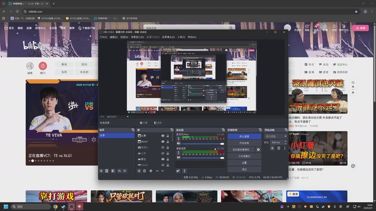The height and width of the screenshot is (211, 376).
Task: Adjust the 桌面音频 volume slider
Action: coord(203,158)
